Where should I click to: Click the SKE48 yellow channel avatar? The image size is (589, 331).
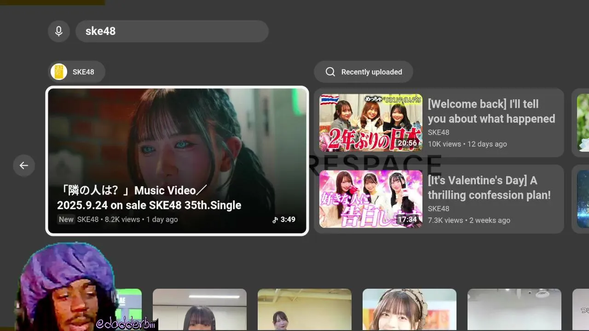pyautogui.click(x=59, y=72)
